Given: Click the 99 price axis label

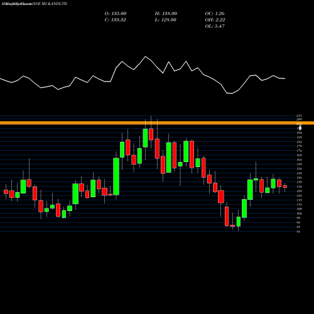Looking at the screenshot, I should pos(298,218).
